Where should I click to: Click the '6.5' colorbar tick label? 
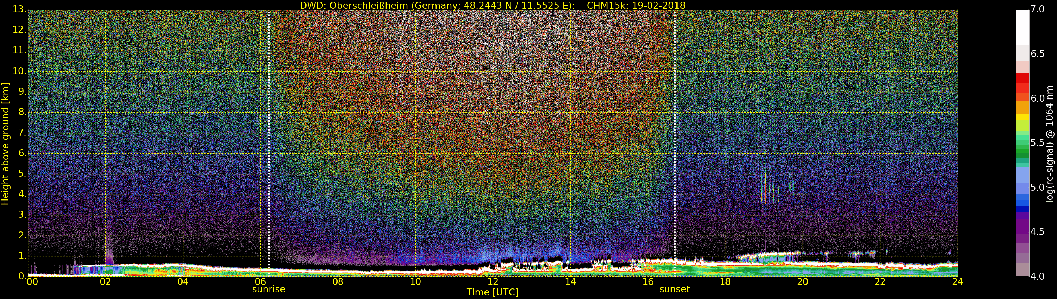(1037, 54)
